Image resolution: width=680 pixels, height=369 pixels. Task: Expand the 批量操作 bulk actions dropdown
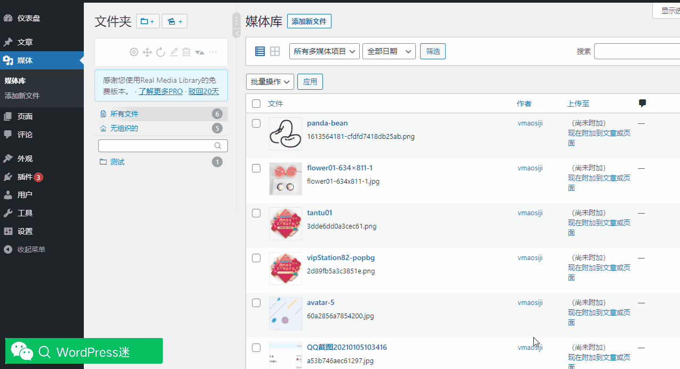click(270, 81)
